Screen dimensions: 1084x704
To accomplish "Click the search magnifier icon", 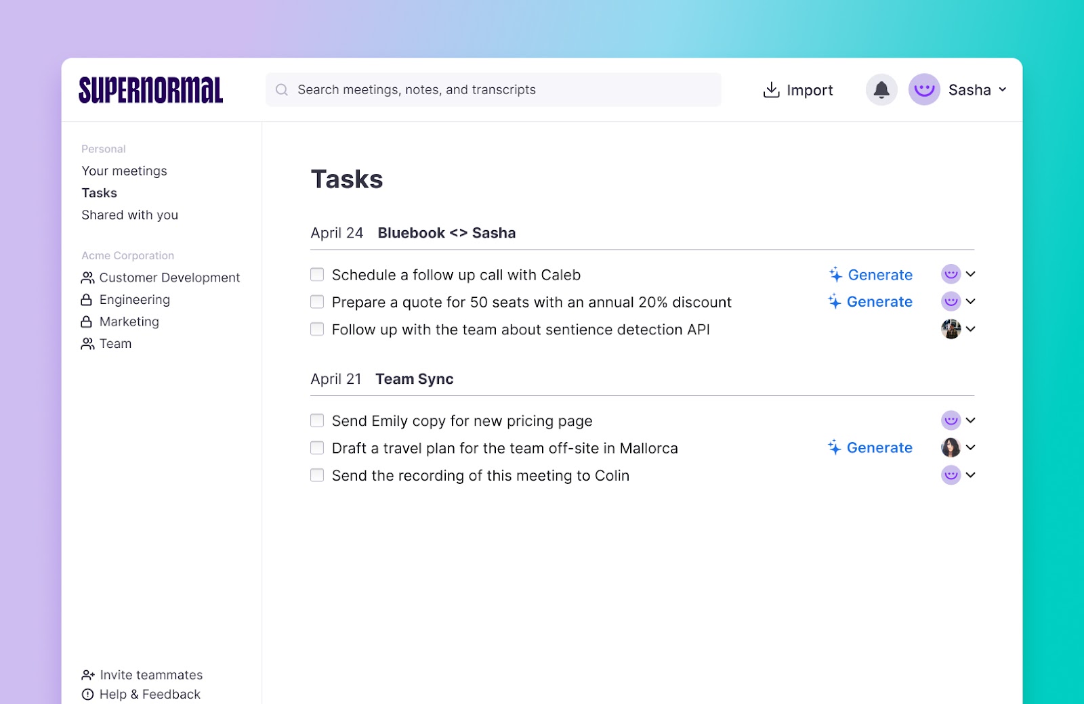I will click(282, 90).
